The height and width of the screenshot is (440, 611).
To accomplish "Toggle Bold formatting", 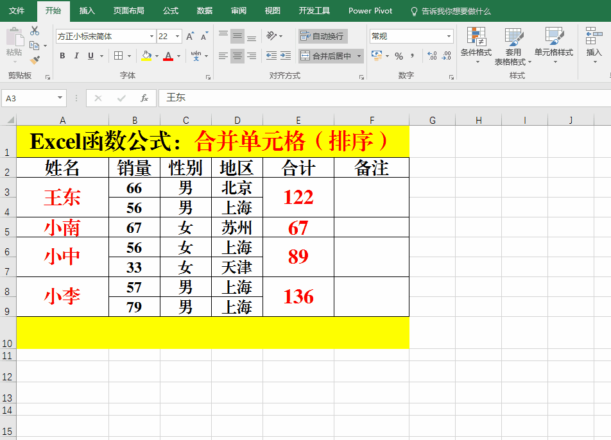I will click(62, 56).
